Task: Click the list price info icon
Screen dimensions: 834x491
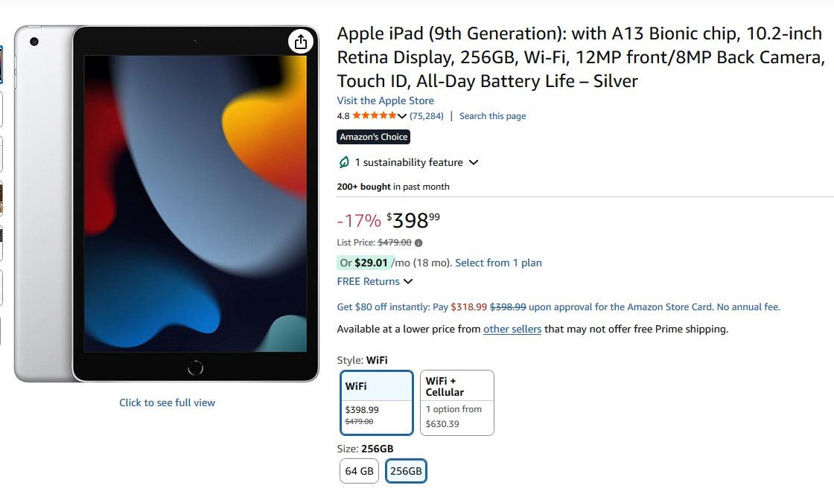Action: coord(418,243)
